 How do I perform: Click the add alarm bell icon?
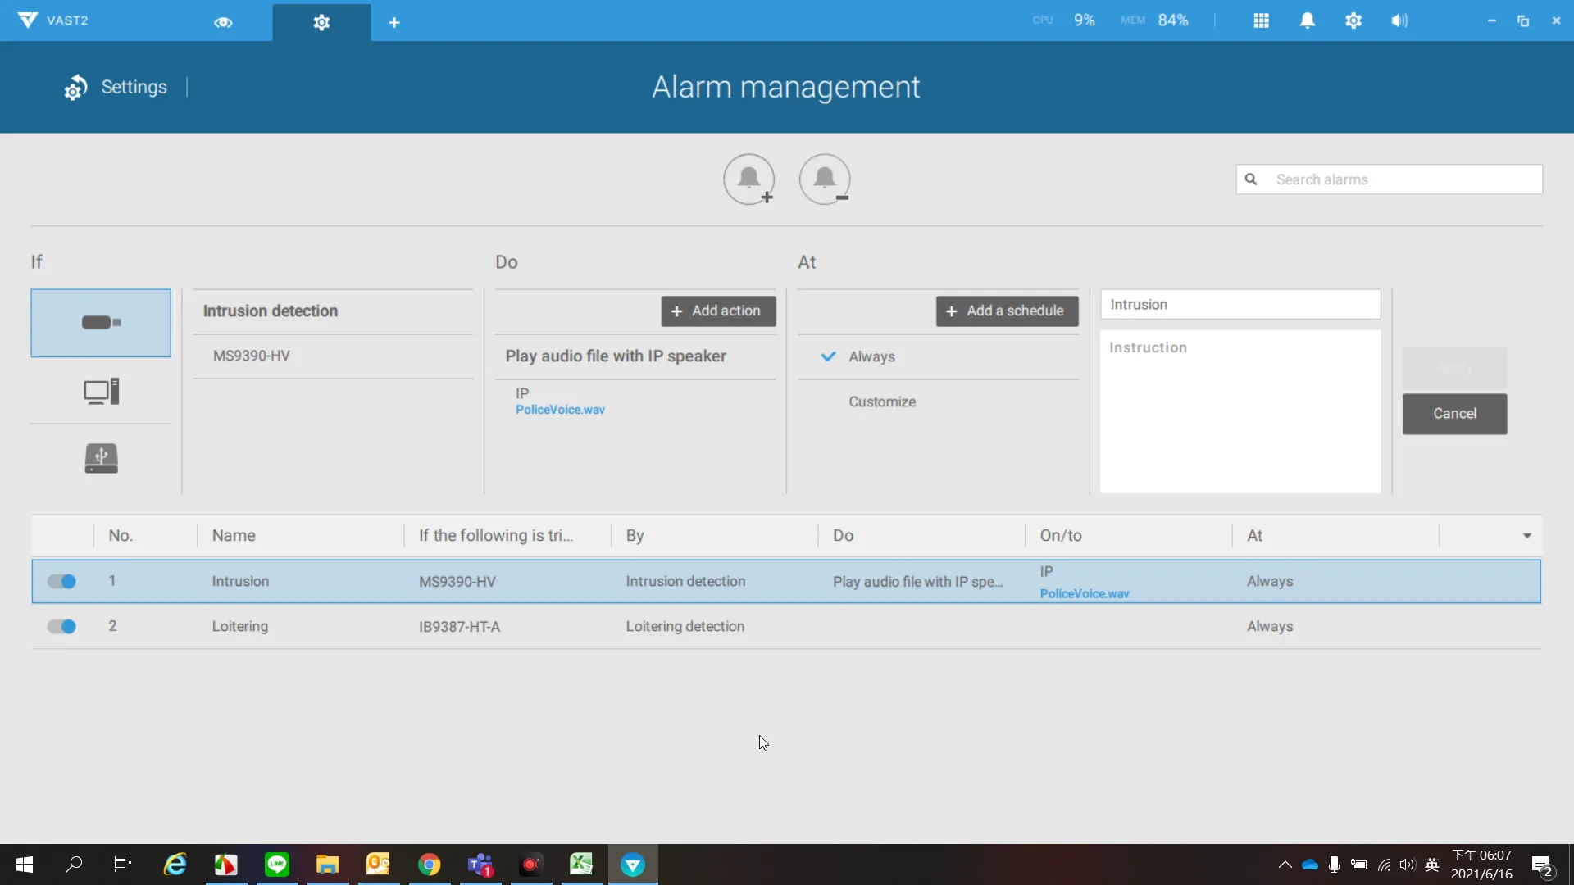click(748, 179)
